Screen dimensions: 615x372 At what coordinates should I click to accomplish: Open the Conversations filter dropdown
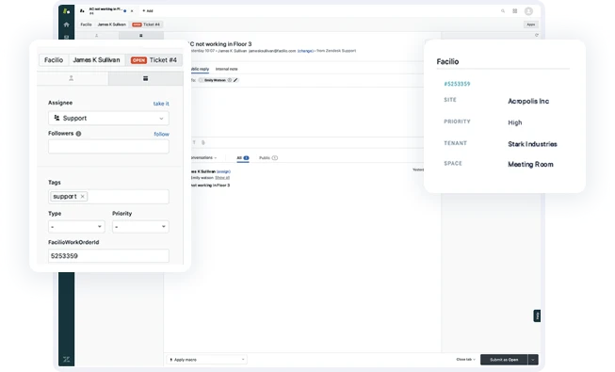204,158
